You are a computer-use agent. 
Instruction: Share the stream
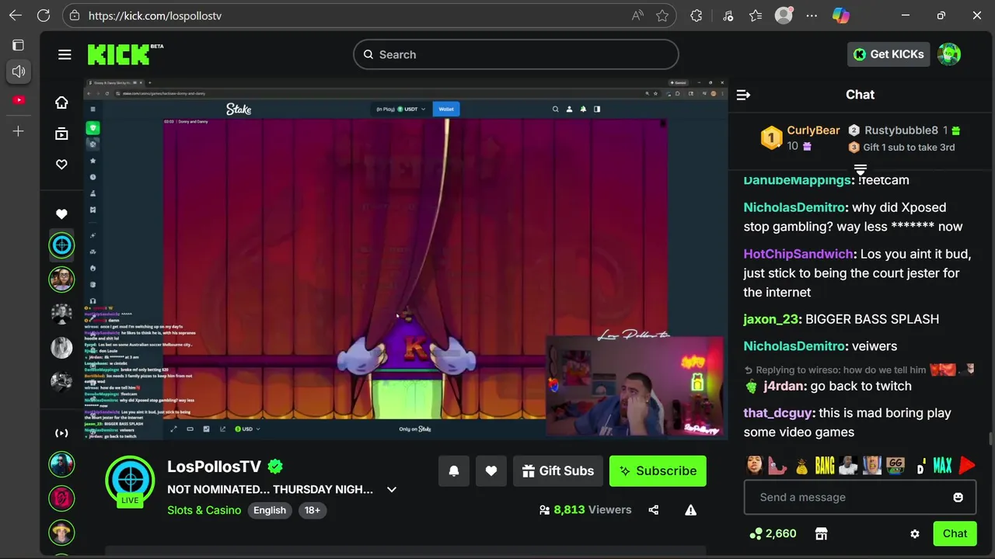coord(653,510)
